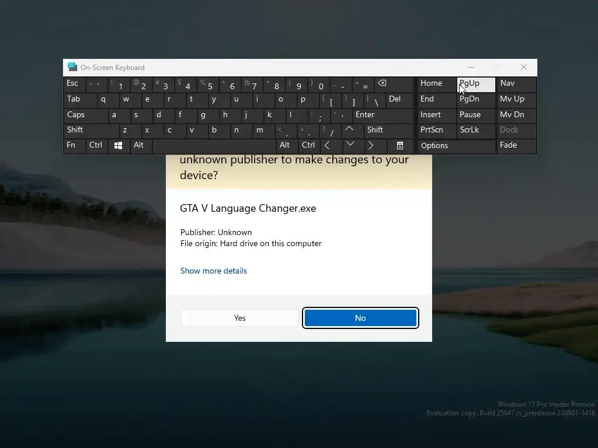Click the backspace key icon

(382, 83)
